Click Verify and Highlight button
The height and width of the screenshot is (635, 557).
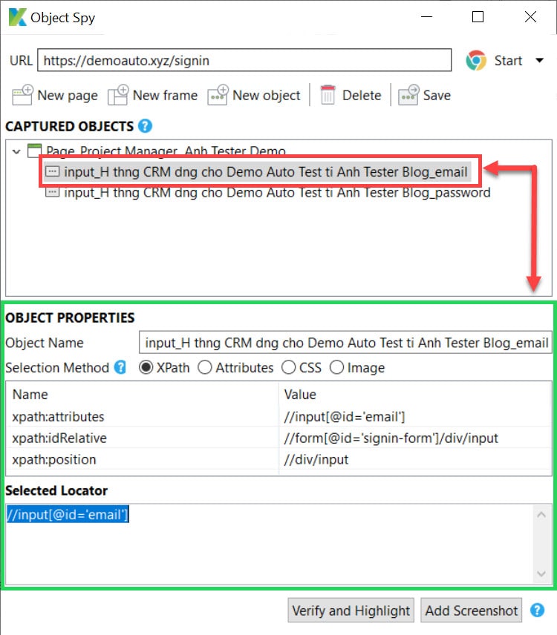(x=351, y=611)
